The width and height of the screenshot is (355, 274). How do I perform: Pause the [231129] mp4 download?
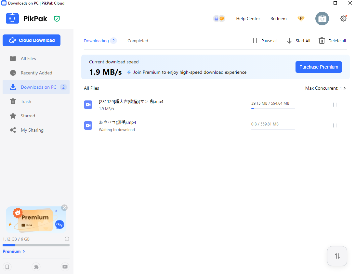pos(335,105)
